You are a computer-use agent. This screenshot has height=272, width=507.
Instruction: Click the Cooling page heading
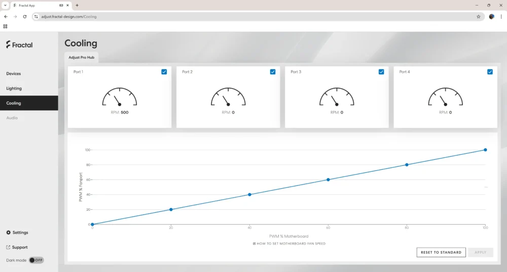(x=81, y=43)
